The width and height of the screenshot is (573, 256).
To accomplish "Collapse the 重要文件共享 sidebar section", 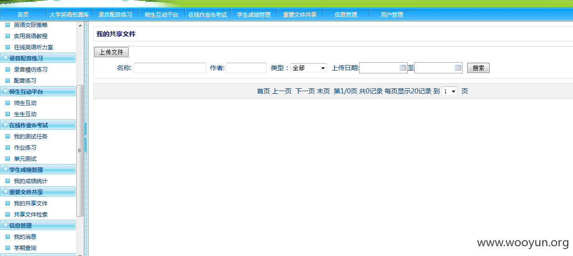I will tap(38, 192).
